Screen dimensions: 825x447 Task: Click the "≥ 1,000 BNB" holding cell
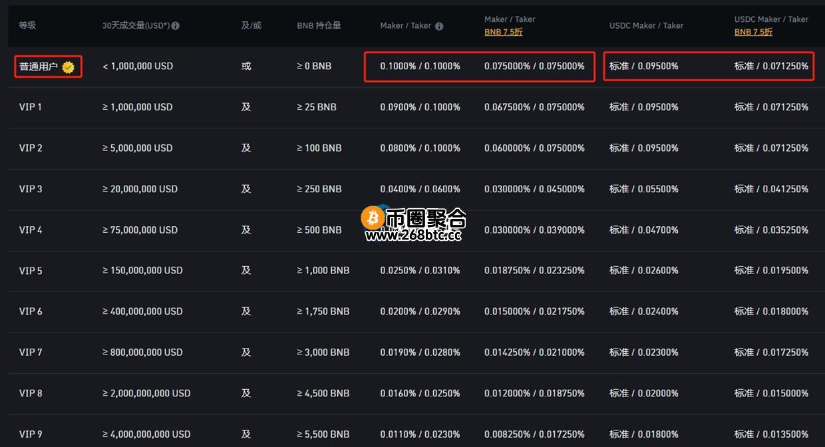(323, 271)
